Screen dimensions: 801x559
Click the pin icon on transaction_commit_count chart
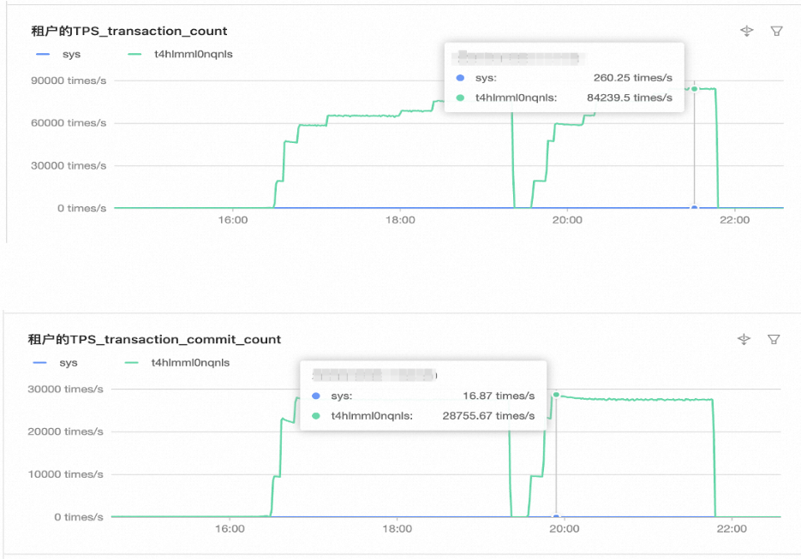coord(744,340)
